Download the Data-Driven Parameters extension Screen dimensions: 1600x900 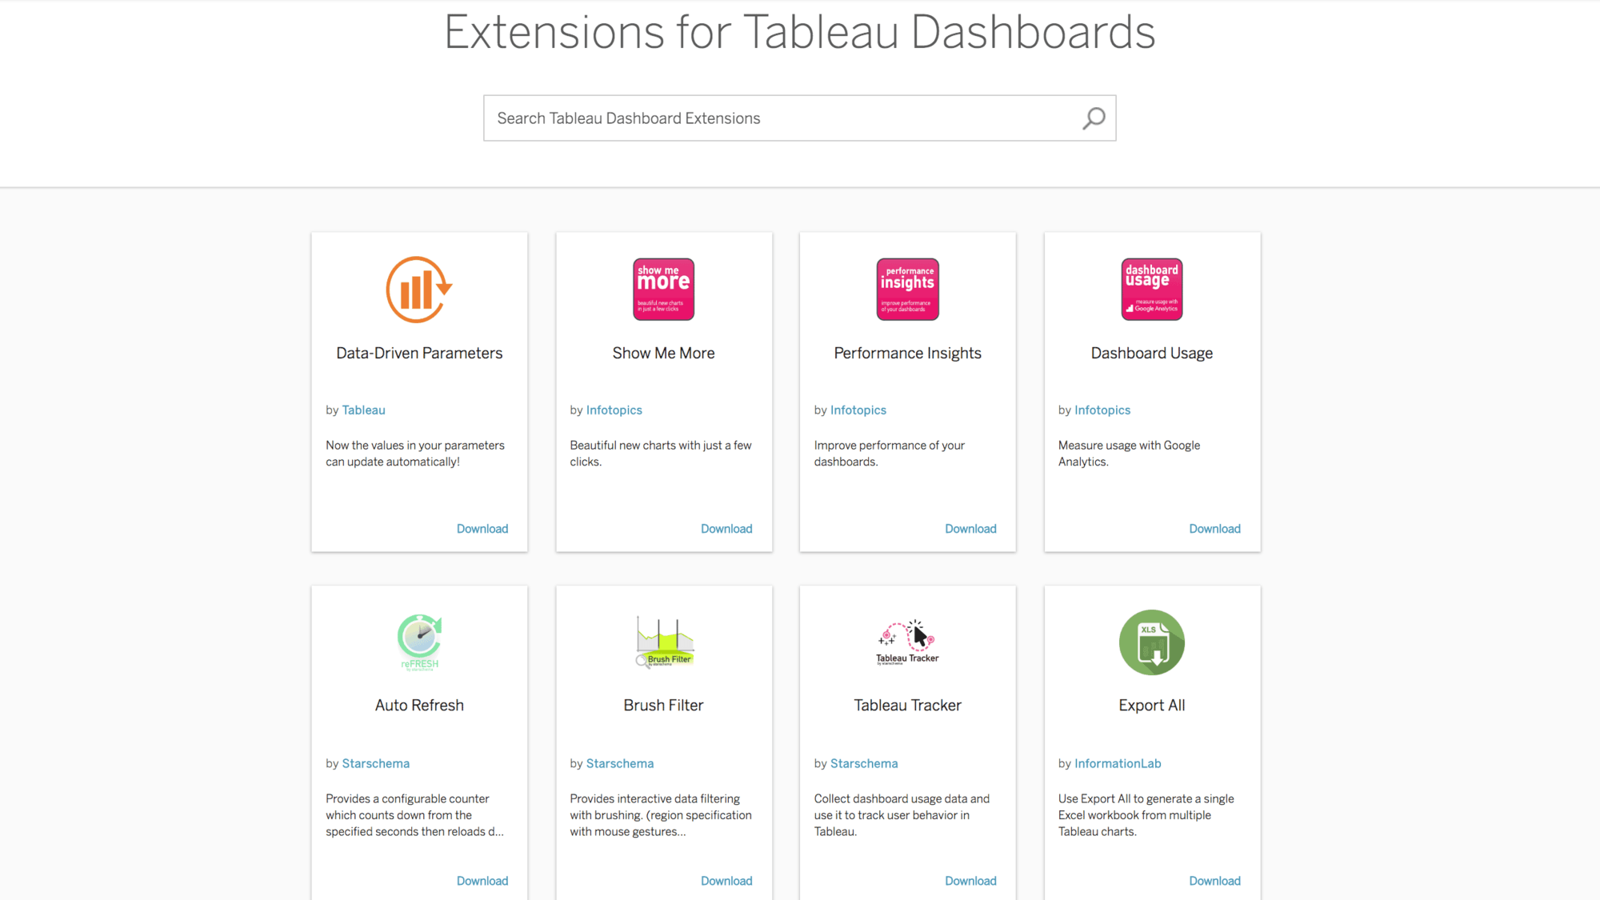point(482,529)
